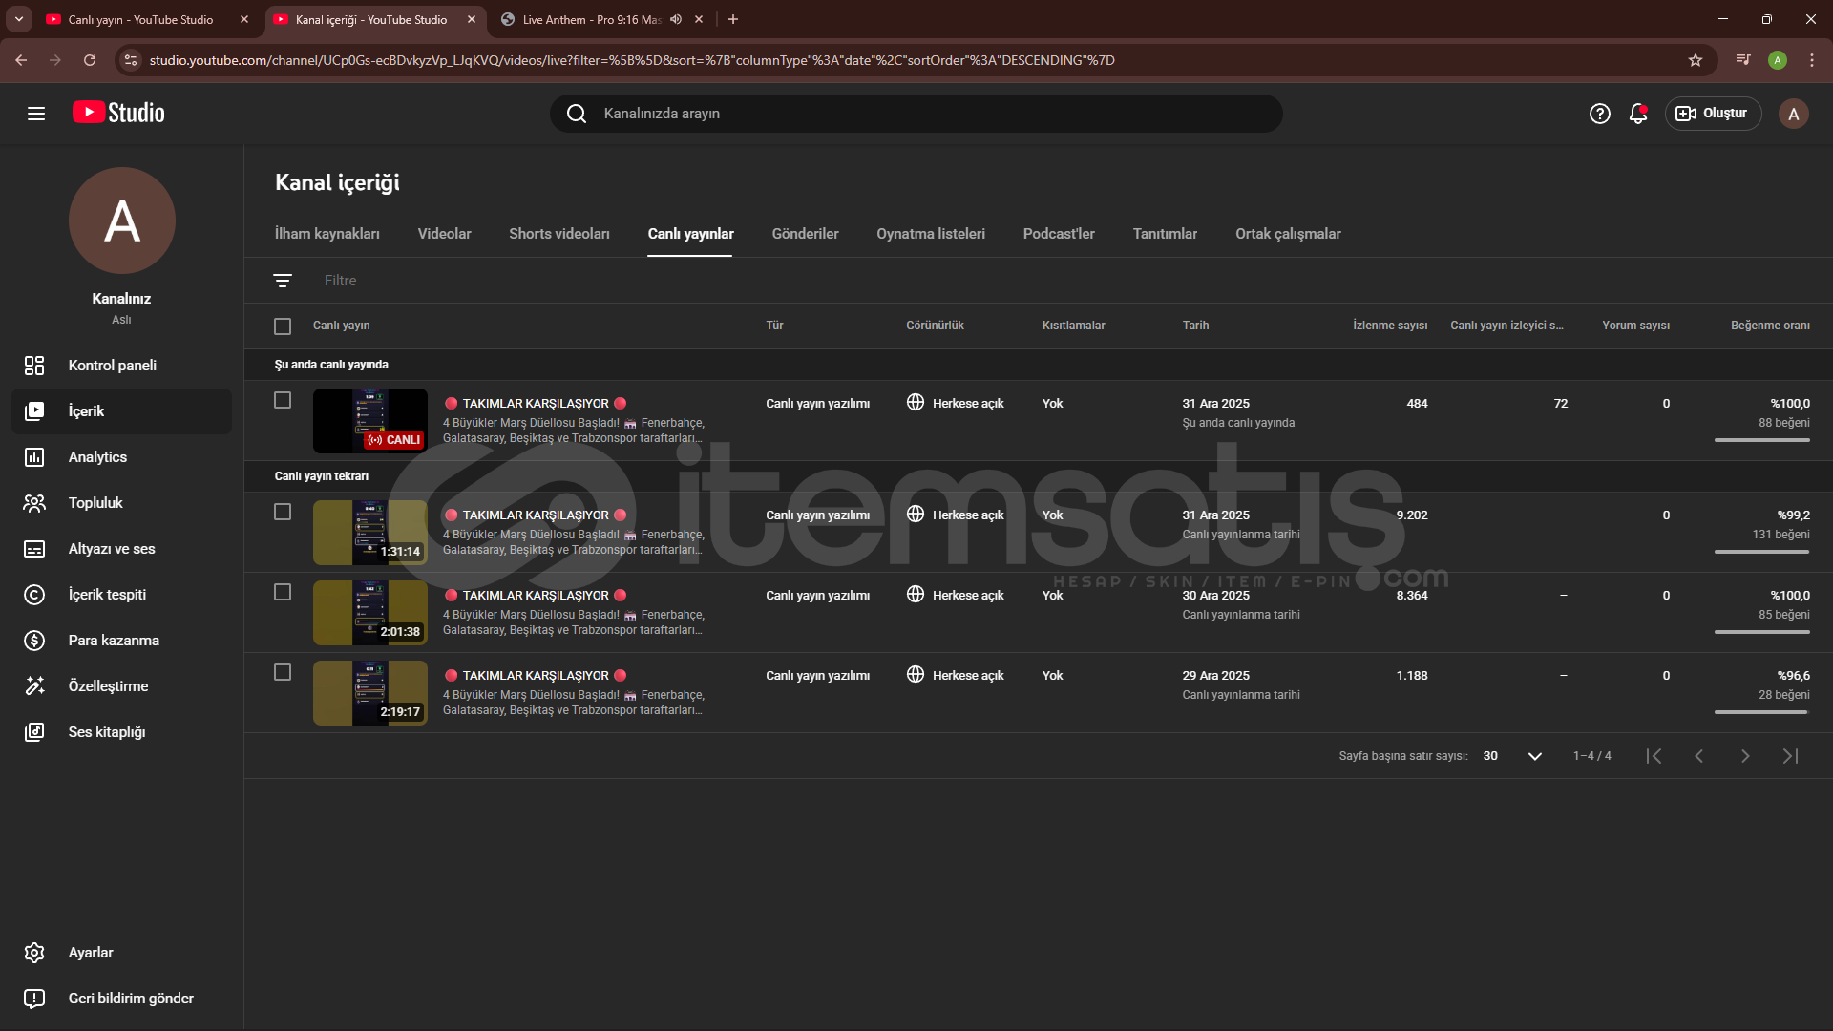
Task: Check the 2:19:17 stream row checkbox
Action: click(283, 673)
